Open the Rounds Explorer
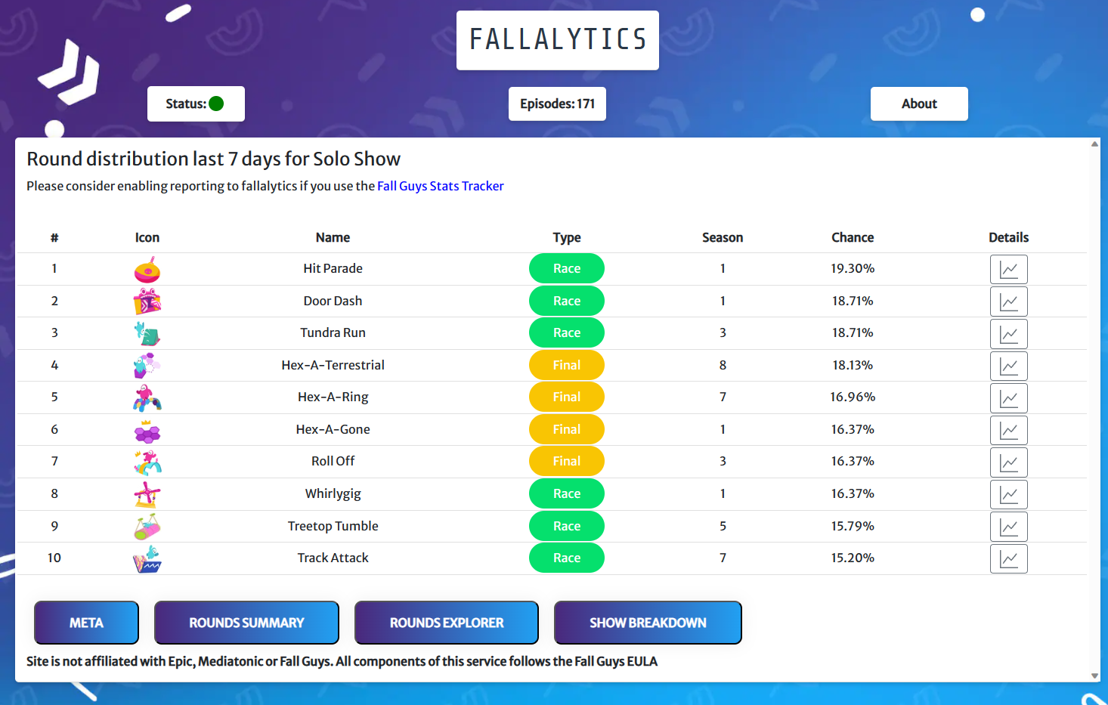Viewport: 1108px width, 705px height. 447,623
